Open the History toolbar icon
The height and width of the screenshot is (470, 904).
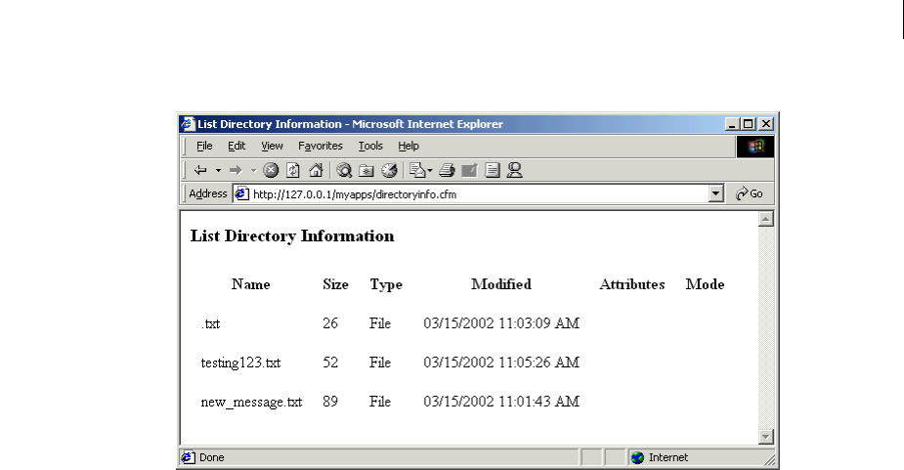[x=390, y=170]
